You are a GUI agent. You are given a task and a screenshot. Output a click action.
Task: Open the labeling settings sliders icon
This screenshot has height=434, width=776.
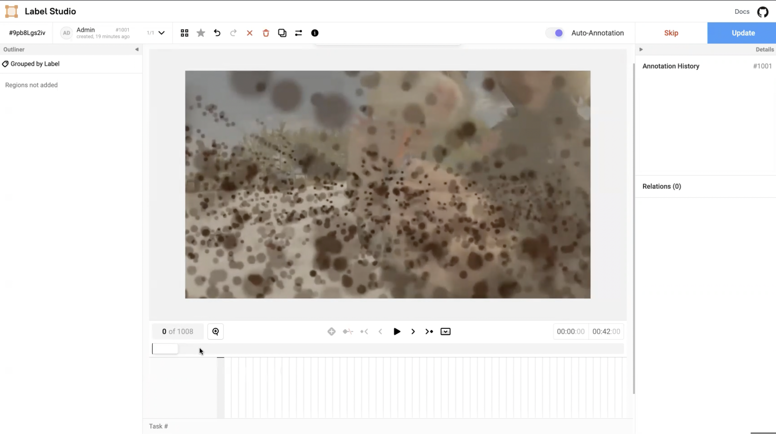click(x=298, y=33)
